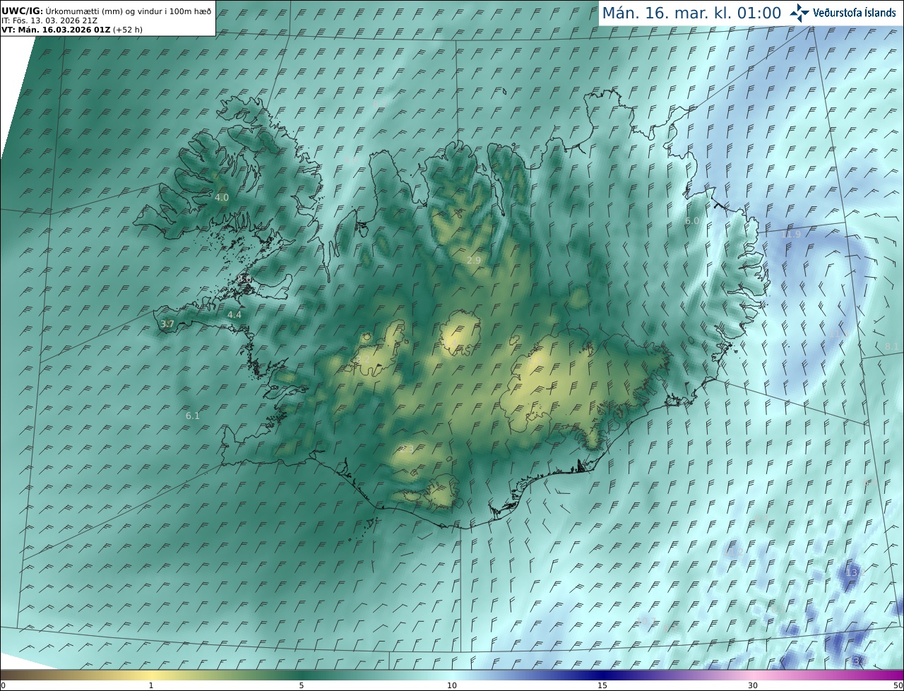The image size is (904, 691).
Task: Click the 2.9 value label on the map
Action: [474, 261]
